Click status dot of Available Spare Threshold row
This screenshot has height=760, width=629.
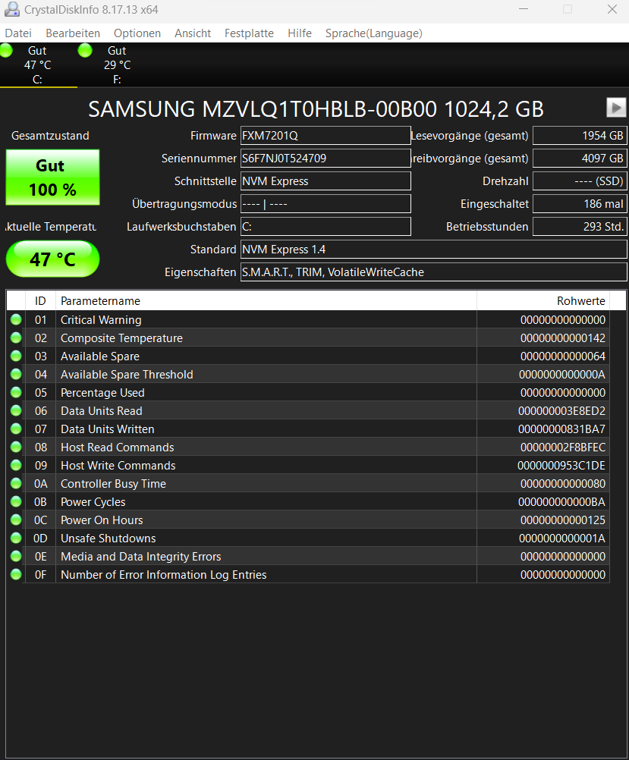[x=16, y=374]
